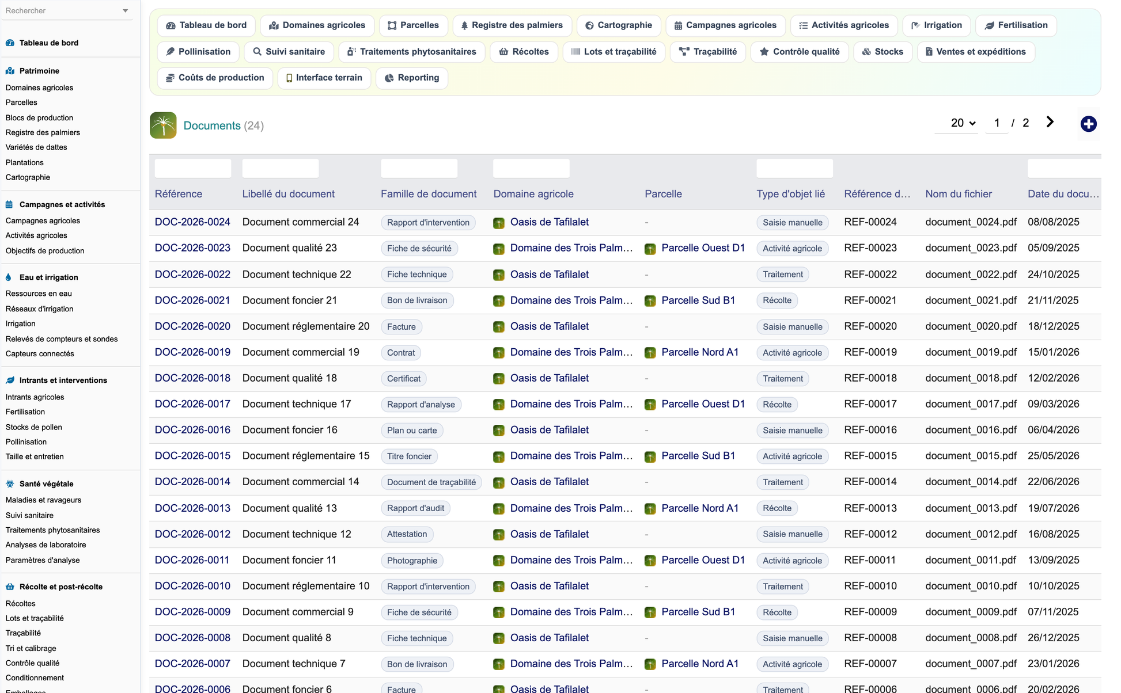Click the Certificat tag in DOC-2026-0018 row
1121x693 pixels.
point(403,379)
